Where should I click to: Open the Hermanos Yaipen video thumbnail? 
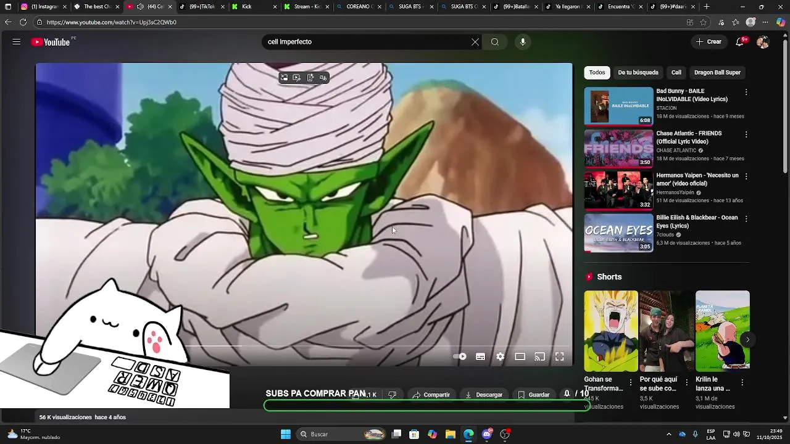point(618,191)
